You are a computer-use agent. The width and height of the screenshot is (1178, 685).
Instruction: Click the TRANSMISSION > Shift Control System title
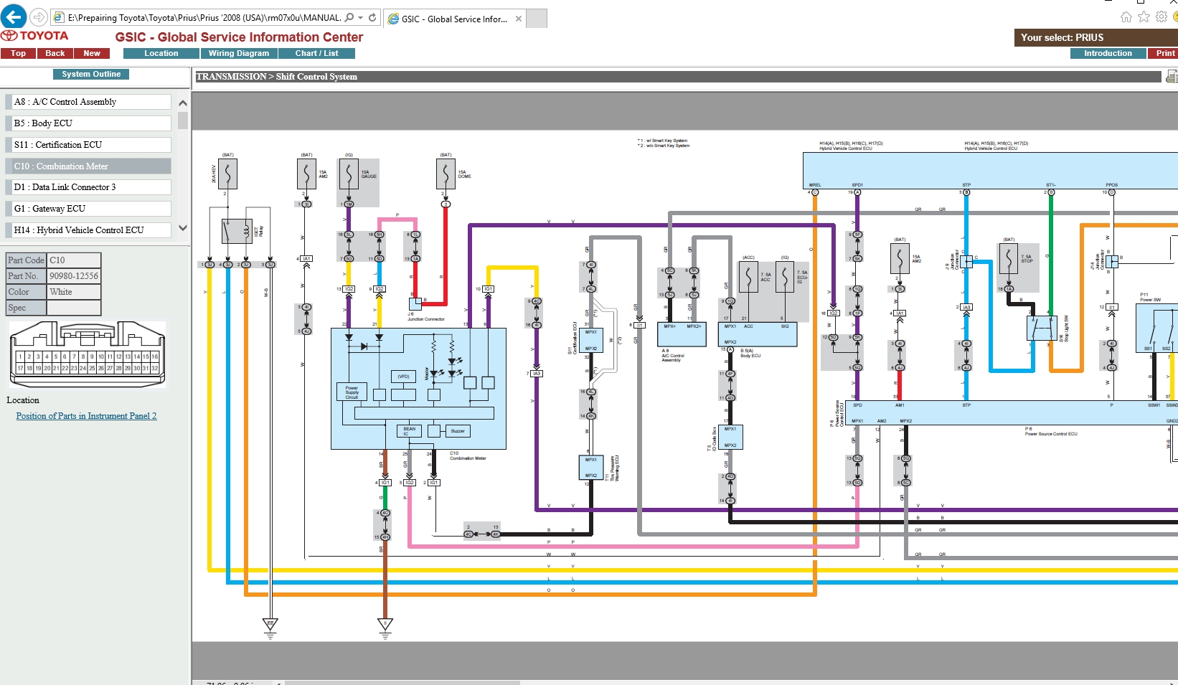point(277,77)
